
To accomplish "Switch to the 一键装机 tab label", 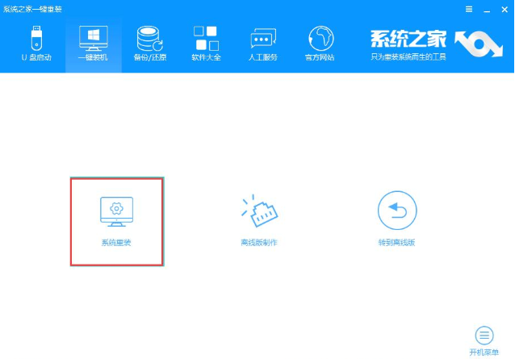I will click(x=93, y=57).
